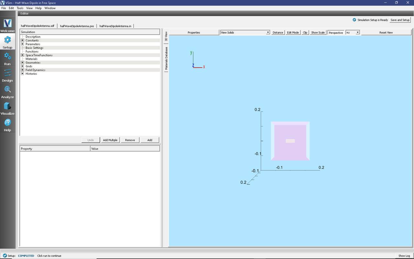Click the Show Scale control
Viewport: 414px width, 259px height.
tap(318, 32)
